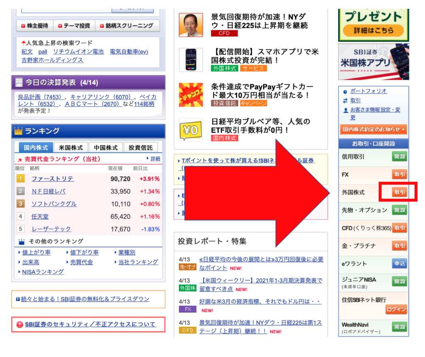Open the ＮＦ日経レバ stock link
Image resolution: width=425 pixels, height=357 pixels.
49,191
